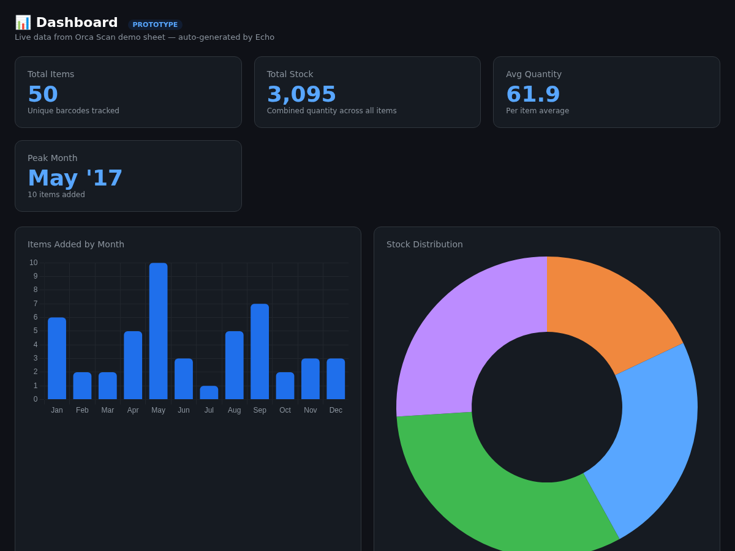Click the April bar in chart
735x551 pixels.
[x=133, y=365]
